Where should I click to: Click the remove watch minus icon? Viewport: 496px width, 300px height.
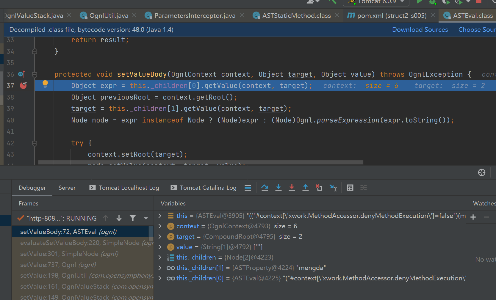[x=486, y=217]
